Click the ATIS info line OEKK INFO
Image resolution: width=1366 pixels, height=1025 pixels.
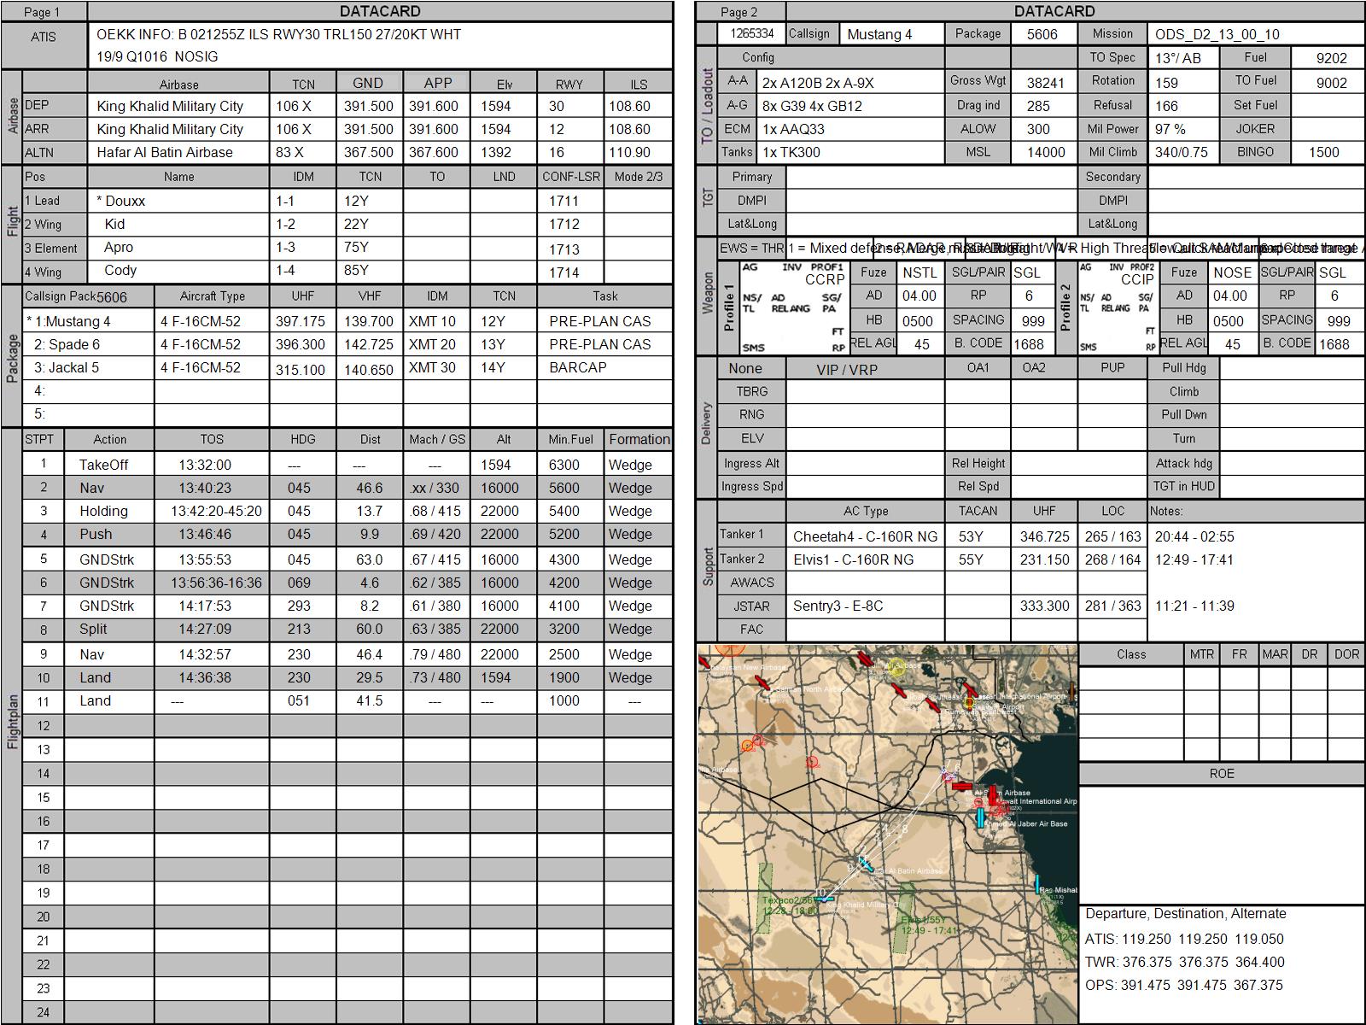[x=278, y=35]
